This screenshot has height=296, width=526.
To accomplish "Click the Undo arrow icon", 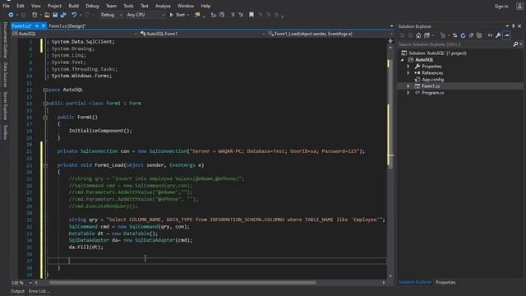I will [74, 15].
